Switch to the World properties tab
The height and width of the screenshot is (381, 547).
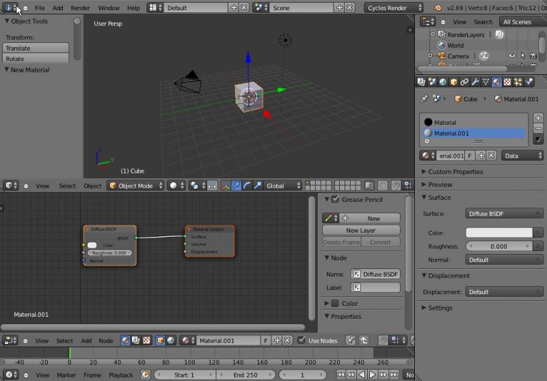click(x=442, y=82)
